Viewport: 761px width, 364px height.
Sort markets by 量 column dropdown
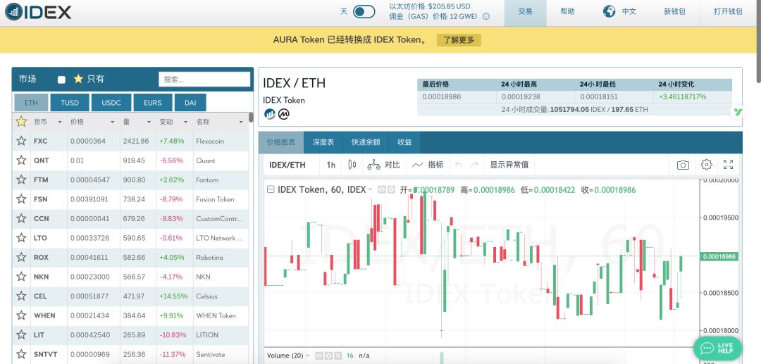point(149,122)
